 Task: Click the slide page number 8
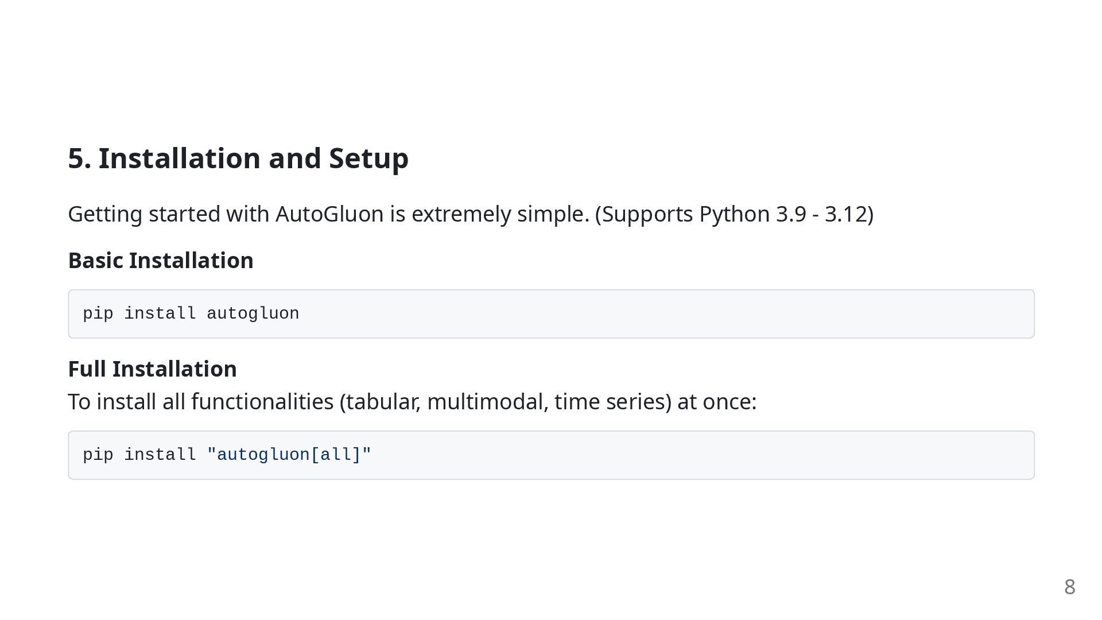1069,587
